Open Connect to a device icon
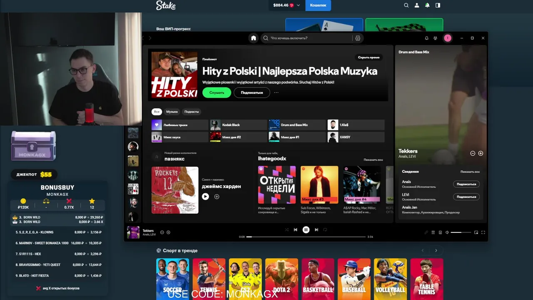The width and height of the screenshot is (533, 300). click(440, 232)
